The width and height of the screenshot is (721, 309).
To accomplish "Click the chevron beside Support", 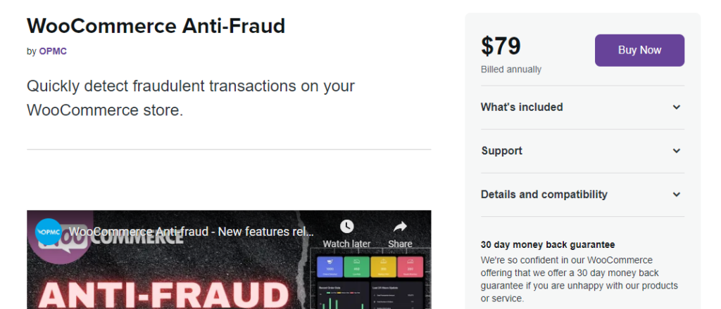I will (676, 151).
